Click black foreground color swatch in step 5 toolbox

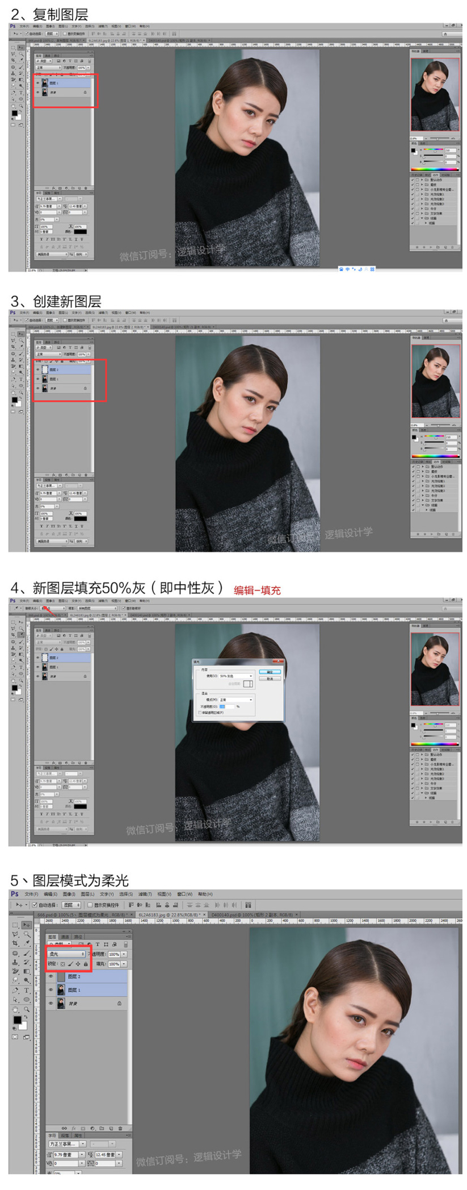coord(16,1020)
